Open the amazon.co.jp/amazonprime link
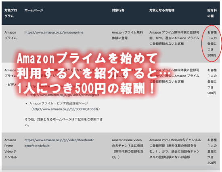The height and width of the screenshot is (172, 222). pyautogui.click(x=54, y=32)
